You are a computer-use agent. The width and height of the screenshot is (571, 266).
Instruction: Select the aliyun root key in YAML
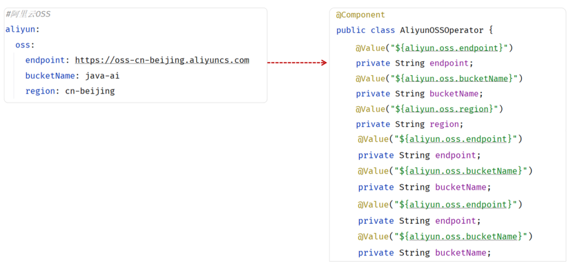21,29
